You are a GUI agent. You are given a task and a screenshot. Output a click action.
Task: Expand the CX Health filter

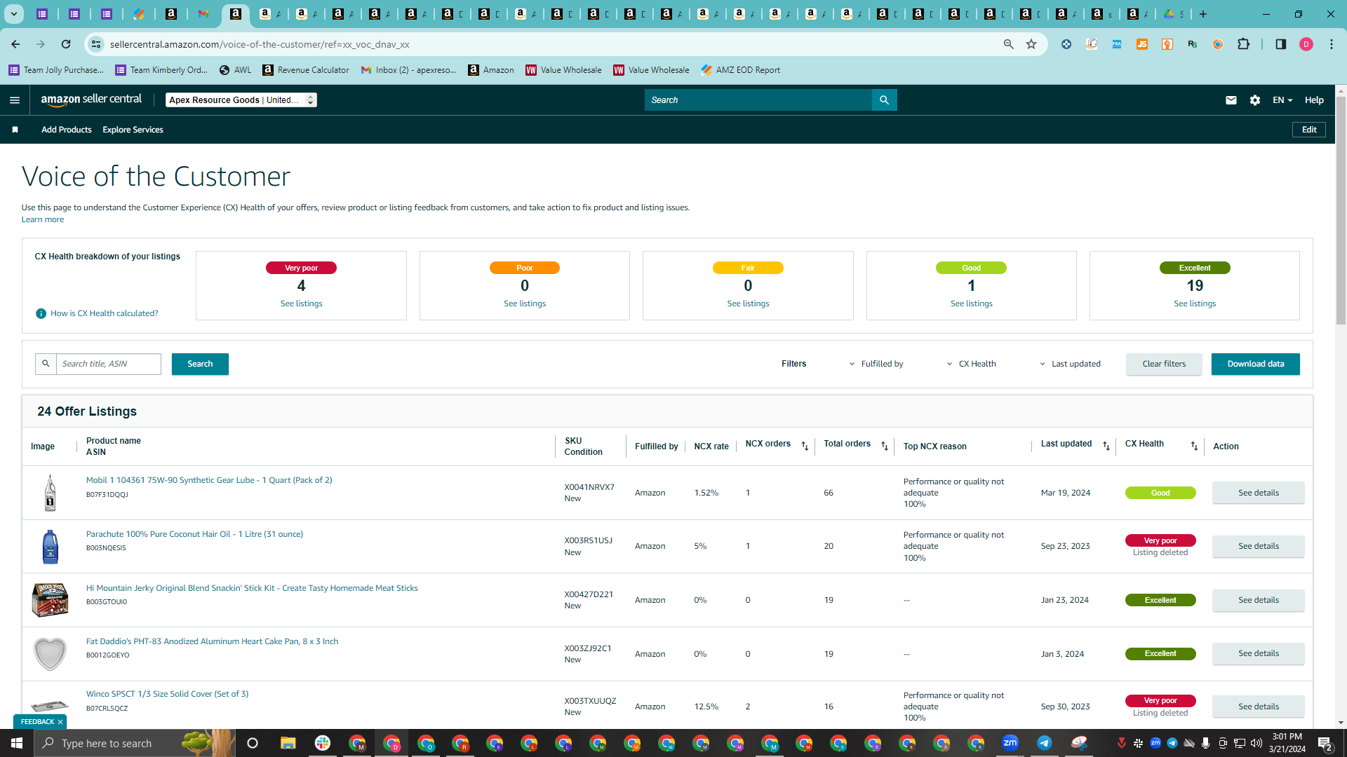point(972,364)
